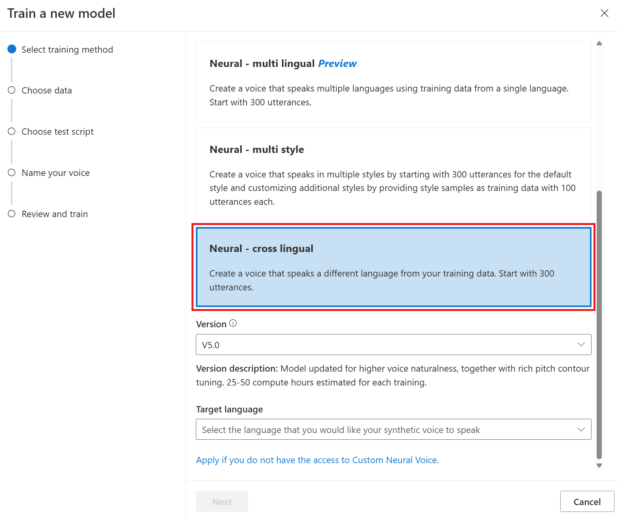The image size is (620, 519).
Task: Click the Name your voice step circle
Action: point(11,172)
